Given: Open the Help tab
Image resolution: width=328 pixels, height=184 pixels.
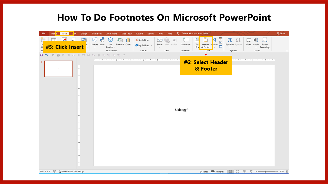Looking at the screenshot, I should [x=170, y=33].
